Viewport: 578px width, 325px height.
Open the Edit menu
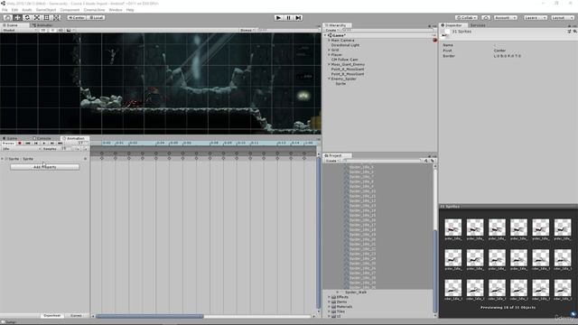tap(14, 10)
